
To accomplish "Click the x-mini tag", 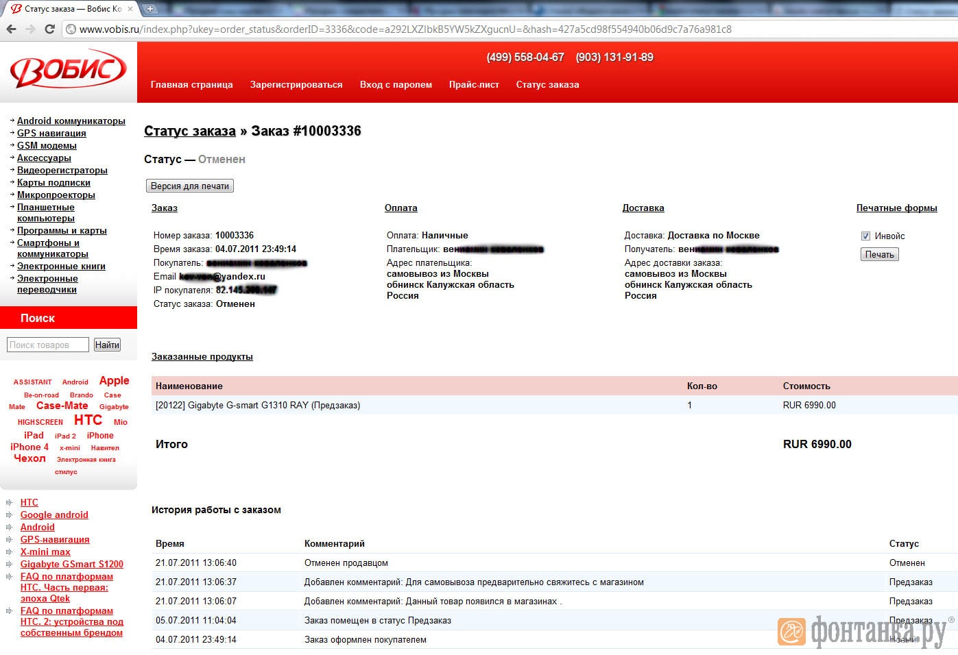I will point(70,448).
